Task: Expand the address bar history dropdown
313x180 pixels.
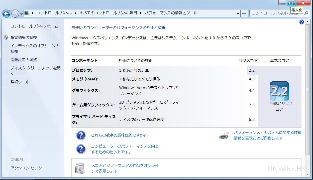Action: pos(238,13)
